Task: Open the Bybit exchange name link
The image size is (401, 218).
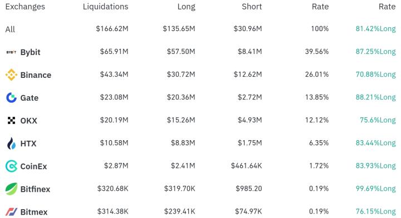Action: [x=30, y=52]
